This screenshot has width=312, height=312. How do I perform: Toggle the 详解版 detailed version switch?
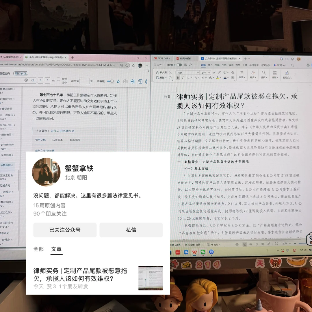[x=110, y=81]
